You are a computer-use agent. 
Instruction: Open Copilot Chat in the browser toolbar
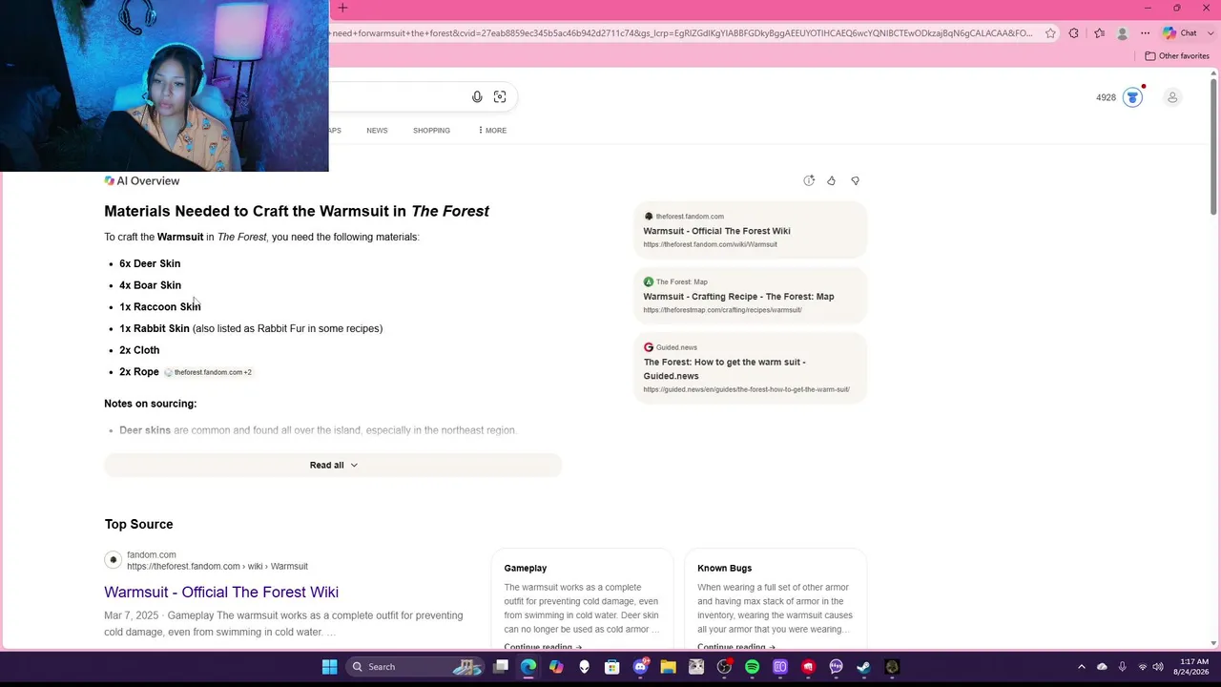click(x=1180, y=33)
